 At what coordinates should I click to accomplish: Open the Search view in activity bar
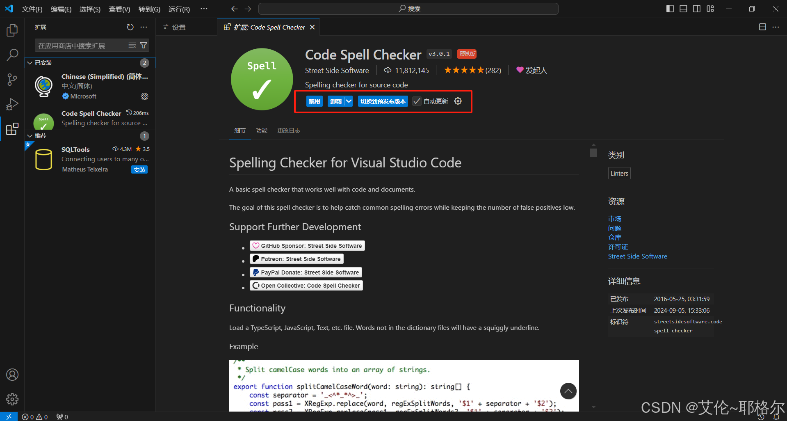pyautogui.click(x=12, y=55)
